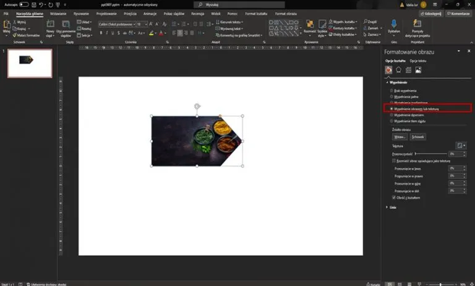
Task: Open the Tekstura dropdown
Action: pyautogui.click(x=461, y=145)
